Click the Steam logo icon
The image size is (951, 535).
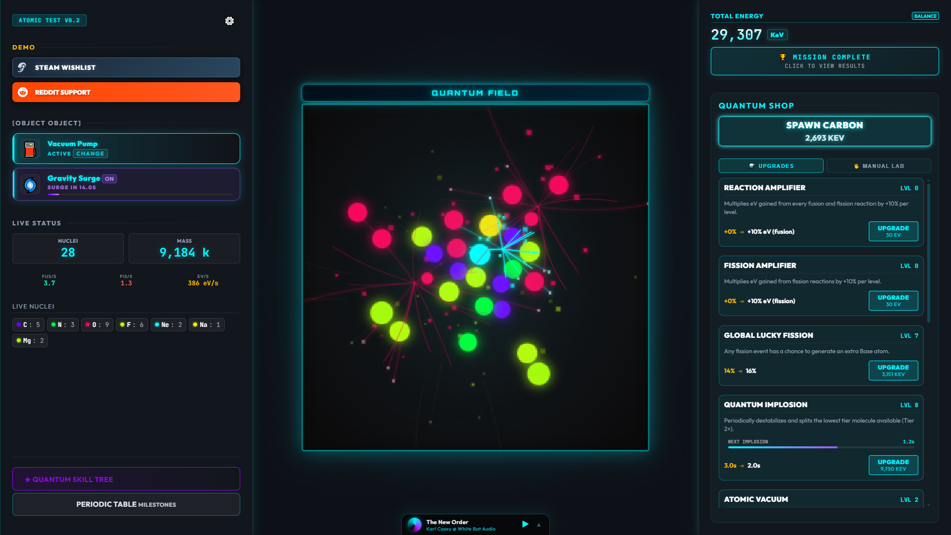point(22,67)
